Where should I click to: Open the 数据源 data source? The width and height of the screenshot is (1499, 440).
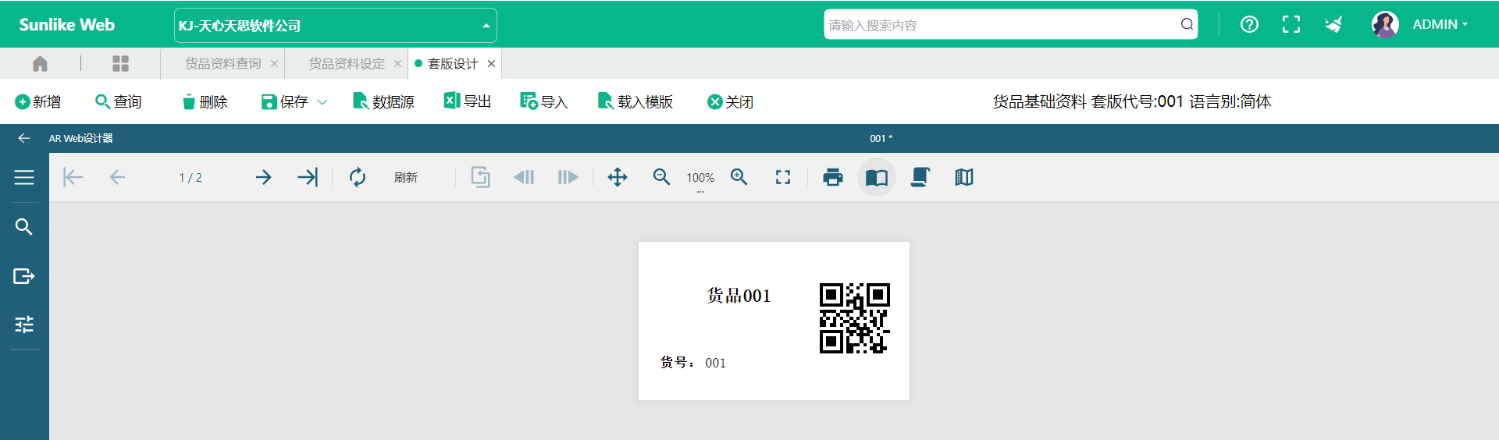click(x=383, y=102)
